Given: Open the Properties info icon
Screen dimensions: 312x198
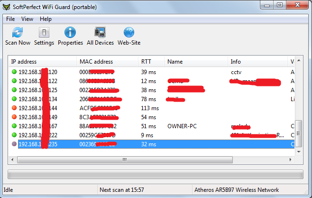Looking at the screenshot, I should [70, 32].
